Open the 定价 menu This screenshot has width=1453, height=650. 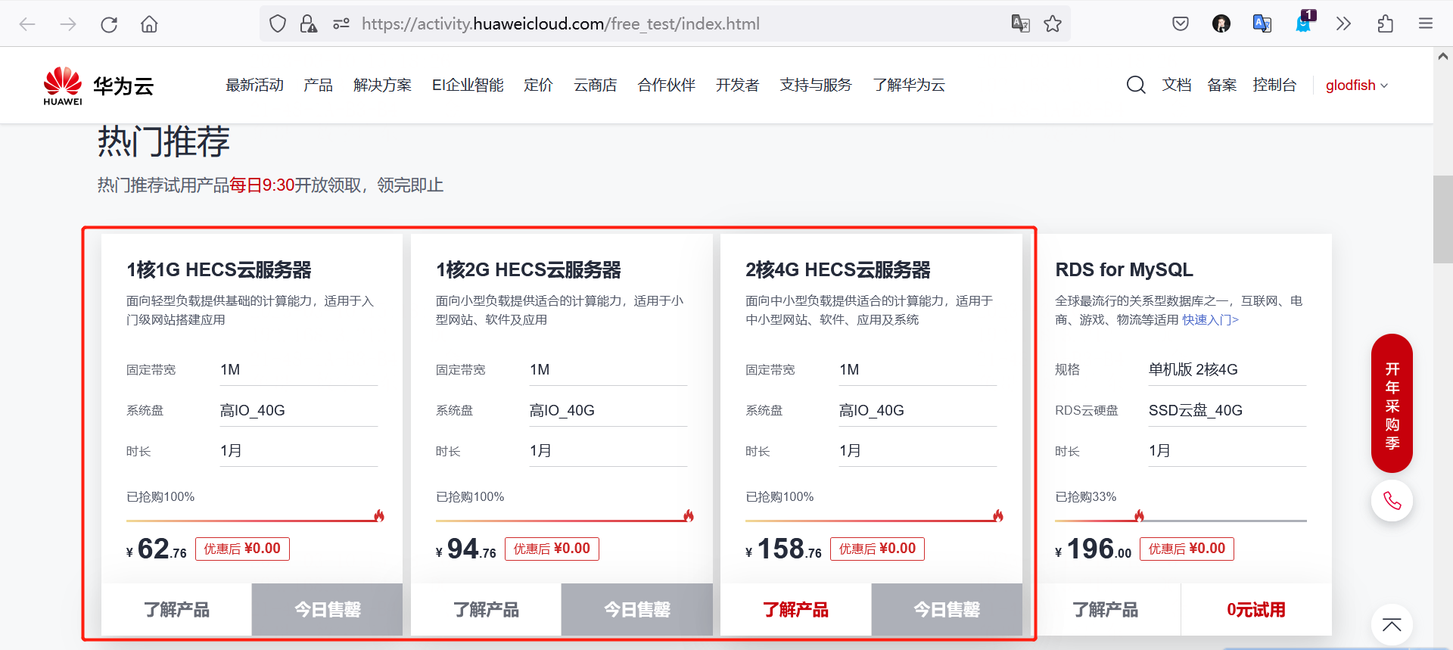[x=538, y=85]
